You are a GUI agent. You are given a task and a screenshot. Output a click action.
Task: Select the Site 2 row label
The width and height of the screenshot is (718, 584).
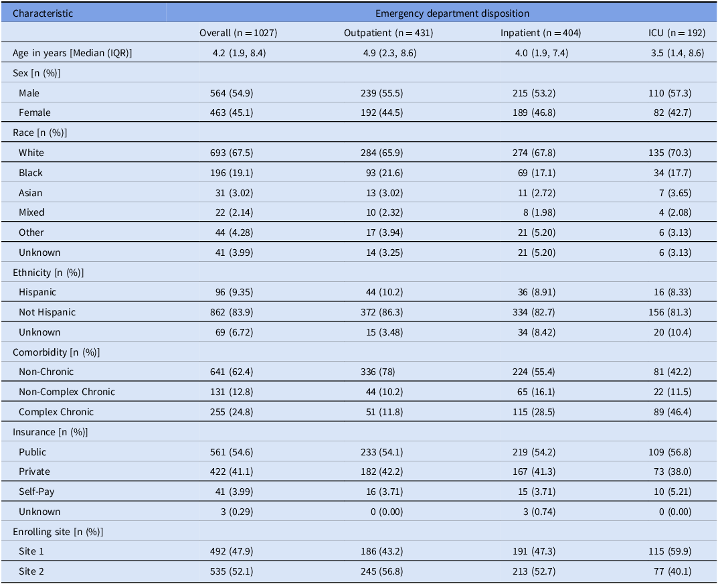31,571
